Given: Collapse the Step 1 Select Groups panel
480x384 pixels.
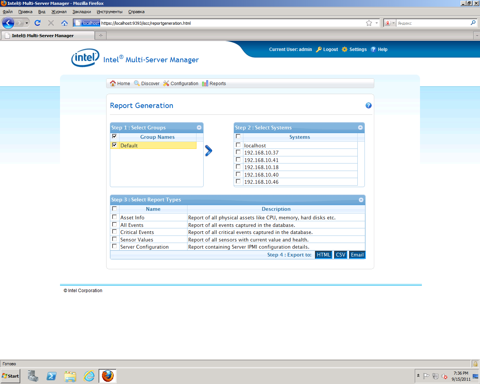Looking at the screenshot, I should [x=199, y=128].
